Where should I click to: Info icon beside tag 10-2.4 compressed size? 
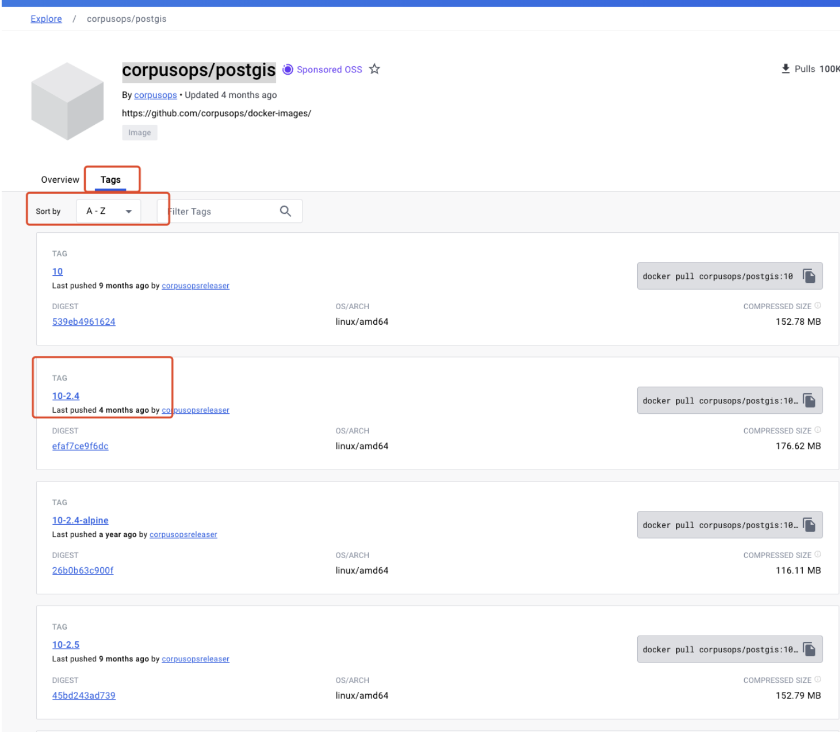click(x=818, y=430)
